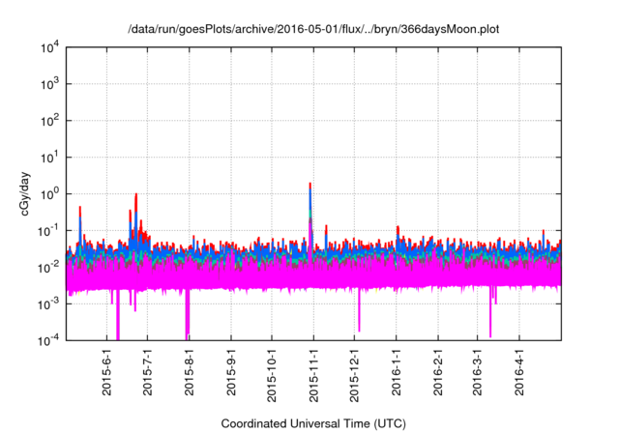Screen dimensions: 619x433
Task: Select the 2015-7-1 date tick label
Action: click(148, 374)
